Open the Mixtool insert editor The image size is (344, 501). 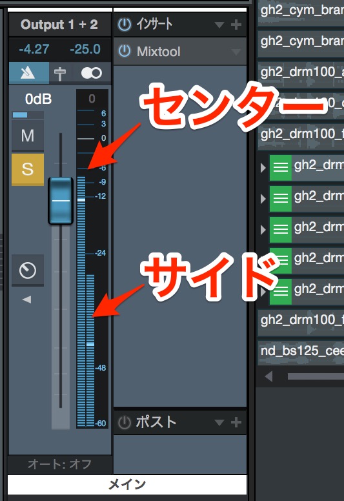tap(158, 52)
